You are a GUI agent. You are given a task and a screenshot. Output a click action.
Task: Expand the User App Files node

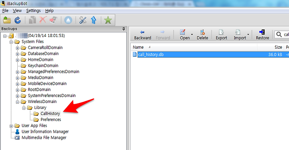[11, 126]
